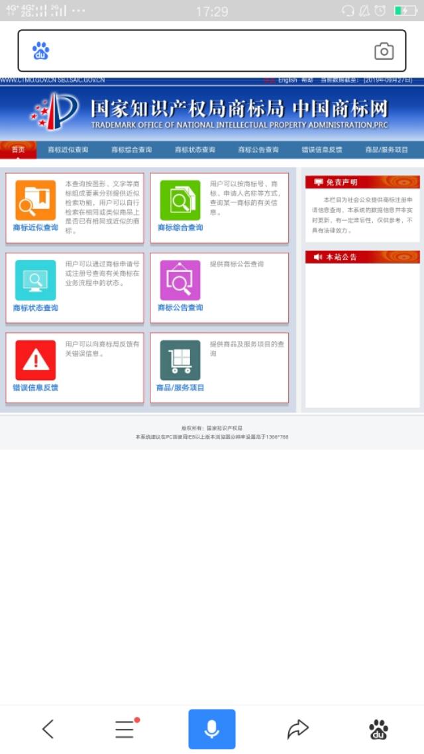
Task: Open the browser hamburger menu
Action: 125,729
